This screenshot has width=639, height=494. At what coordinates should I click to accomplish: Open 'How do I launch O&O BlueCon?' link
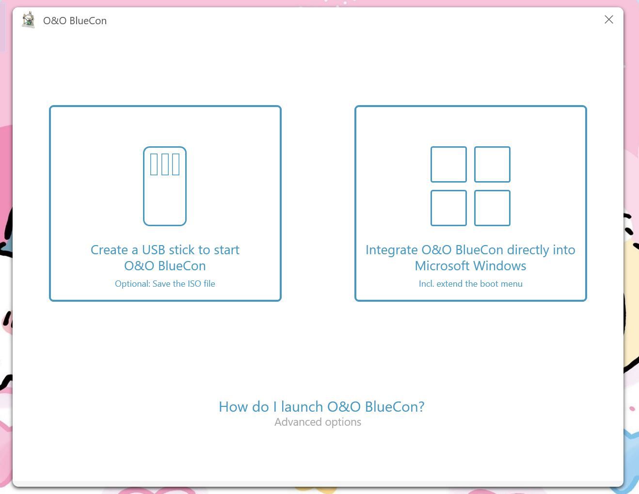(x=321, y=406)
